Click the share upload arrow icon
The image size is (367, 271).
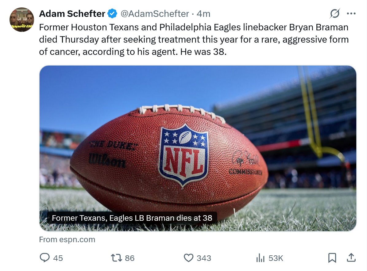pyautogui.click(x=351, y=258)
